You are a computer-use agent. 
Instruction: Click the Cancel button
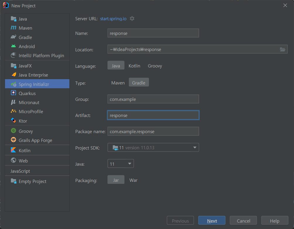[243, 220]
